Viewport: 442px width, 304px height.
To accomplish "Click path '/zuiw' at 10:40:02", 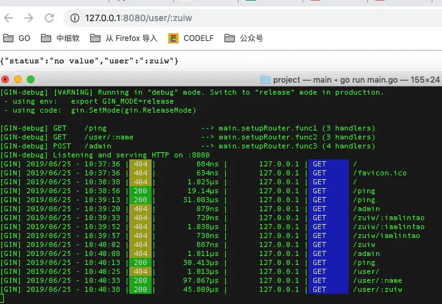I will pos(364,244).
